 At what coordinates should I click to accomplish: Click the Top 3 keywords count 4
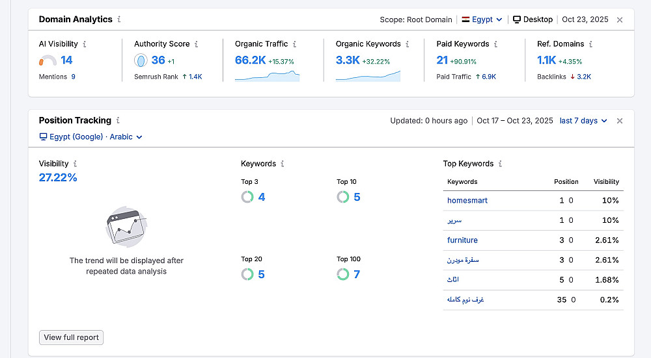point(262,197)
